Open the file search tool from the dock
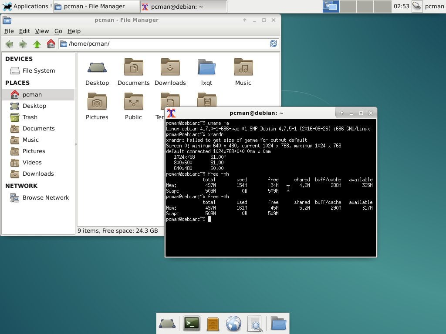446x334 pixels. pos(255,323)
